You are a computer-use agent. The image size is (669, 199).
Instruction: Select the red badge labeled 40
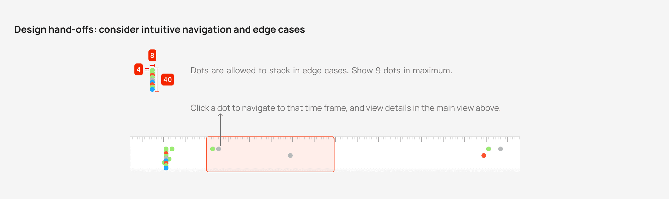tap(168, 80)
